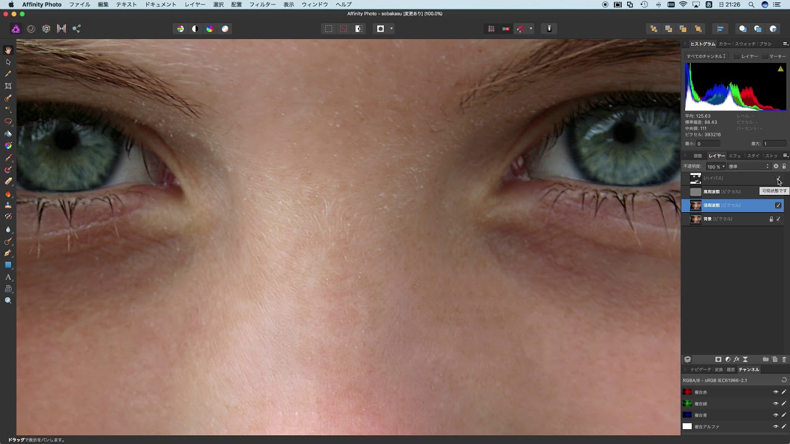Switch to the Export persona

pyautogui.click(x=77, y=28)
